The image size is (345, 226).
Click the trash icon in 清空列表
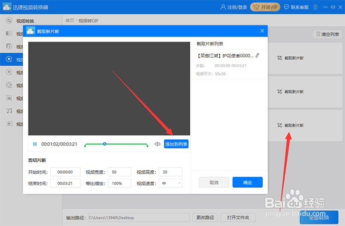[x=318, y=34]
